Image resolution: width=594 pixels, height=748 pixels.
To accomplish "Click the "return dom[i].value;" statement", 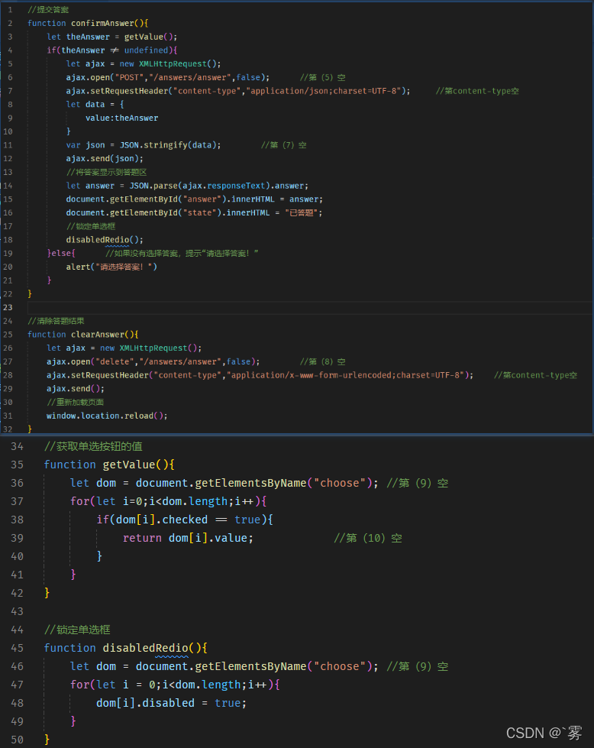I will [x=189, y=538].
